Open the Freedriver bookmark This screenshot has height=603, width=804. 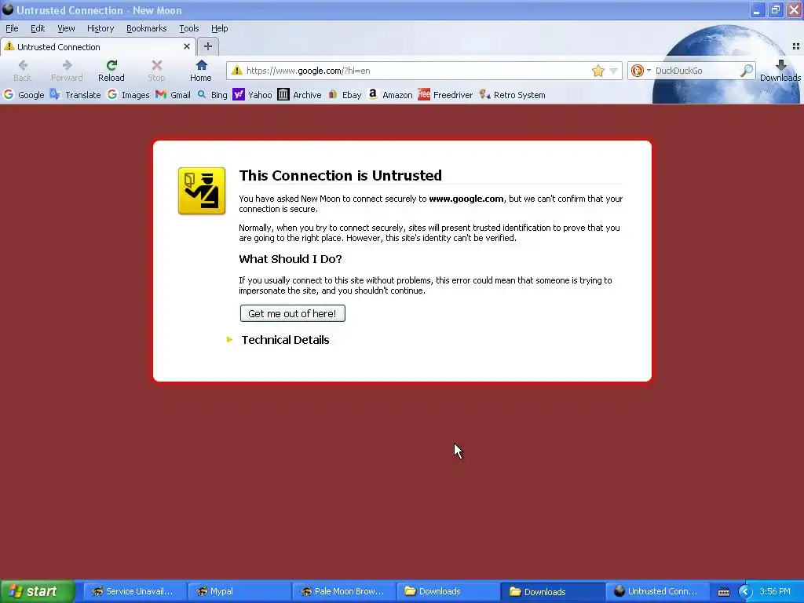point(445,95)
